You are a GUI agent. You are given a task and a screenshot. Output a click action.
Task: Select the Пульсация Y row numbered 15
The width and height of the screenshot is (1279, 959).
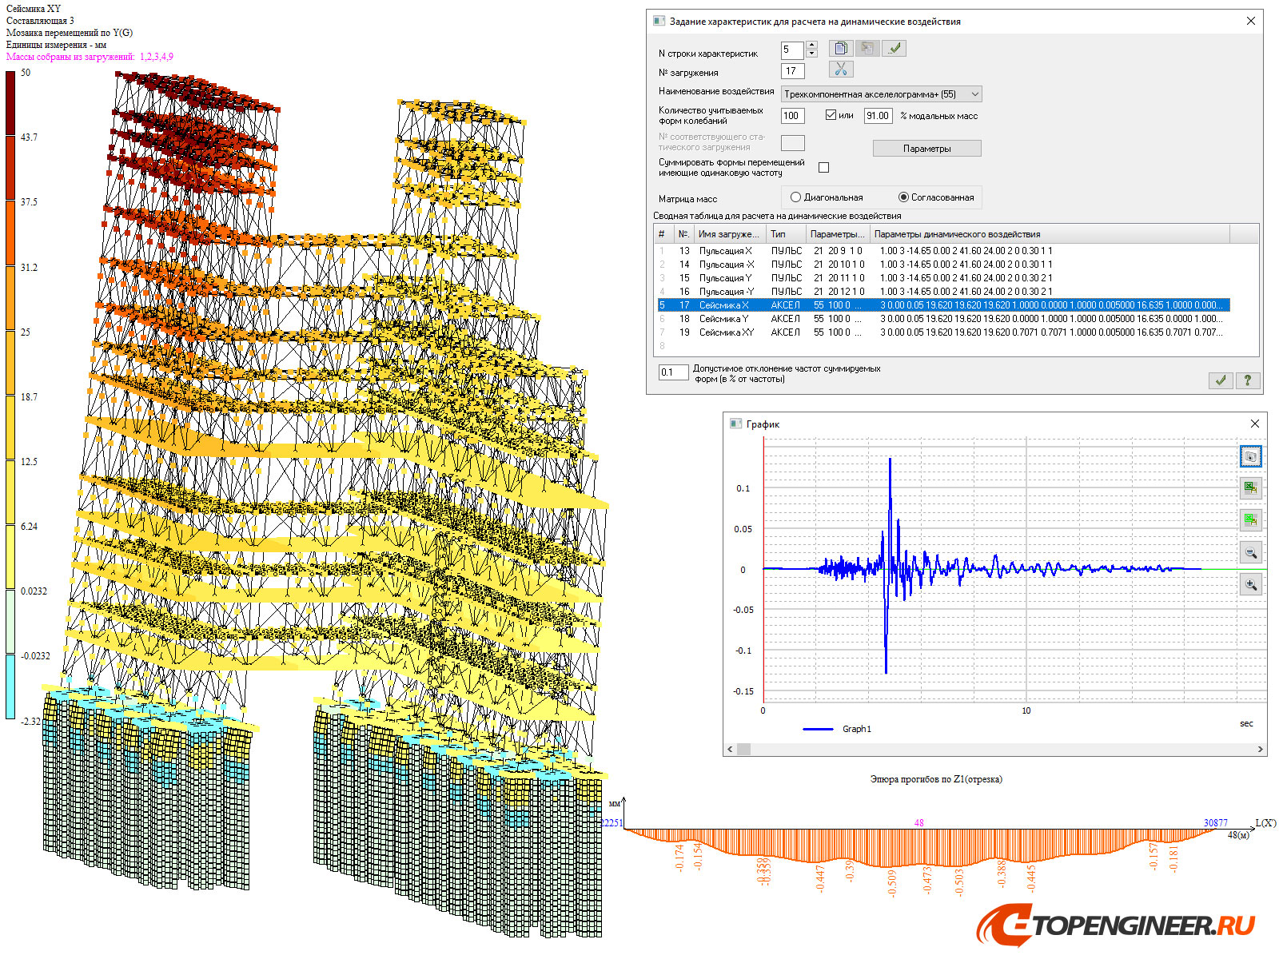click(943, 278)
